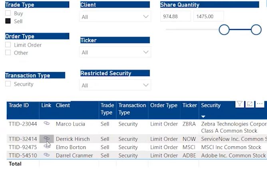Open the table's more options ellipsis
Image resolution: width=267 pixels, height=171 pixels.
(260, 104)
